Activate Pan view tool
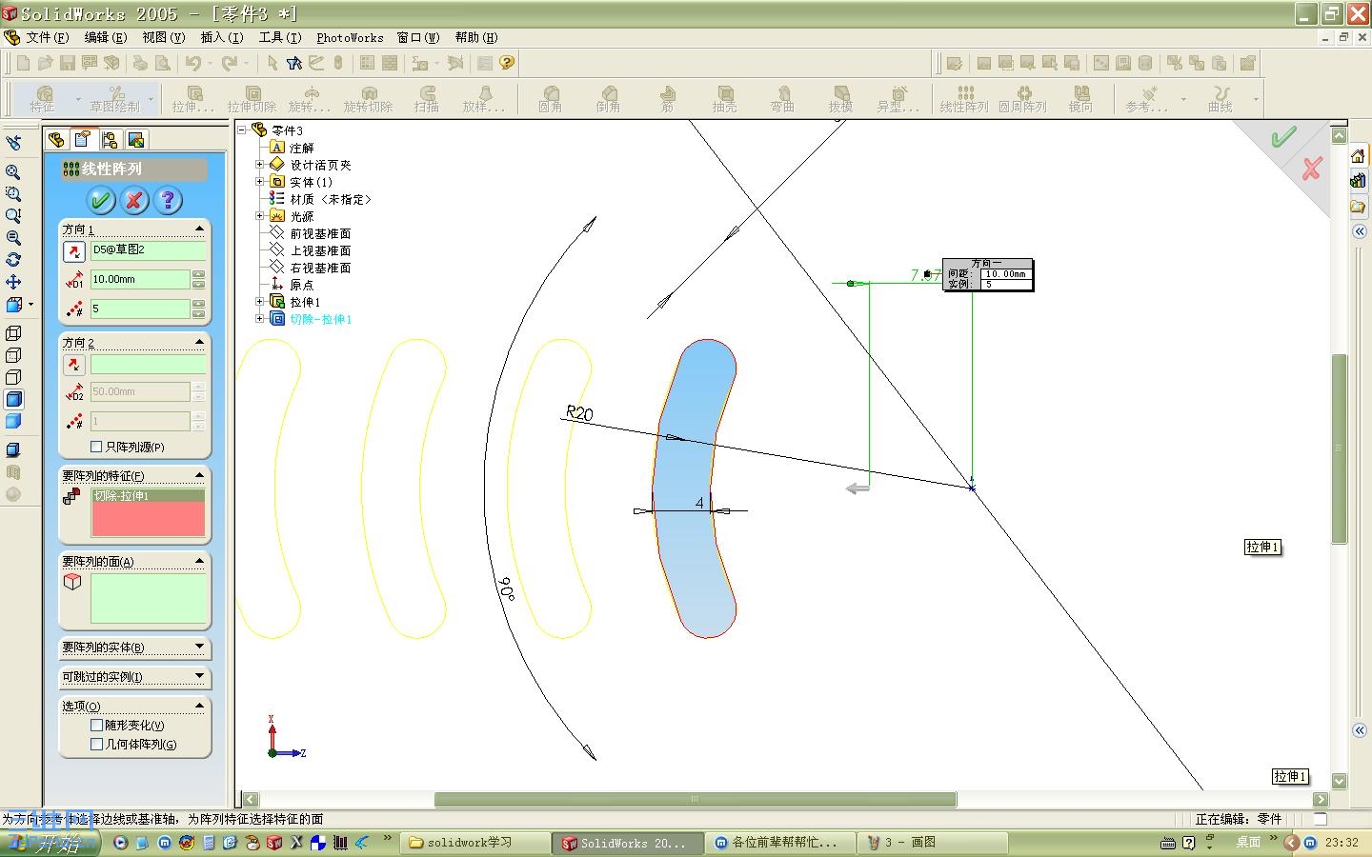 tap(13, 282)
